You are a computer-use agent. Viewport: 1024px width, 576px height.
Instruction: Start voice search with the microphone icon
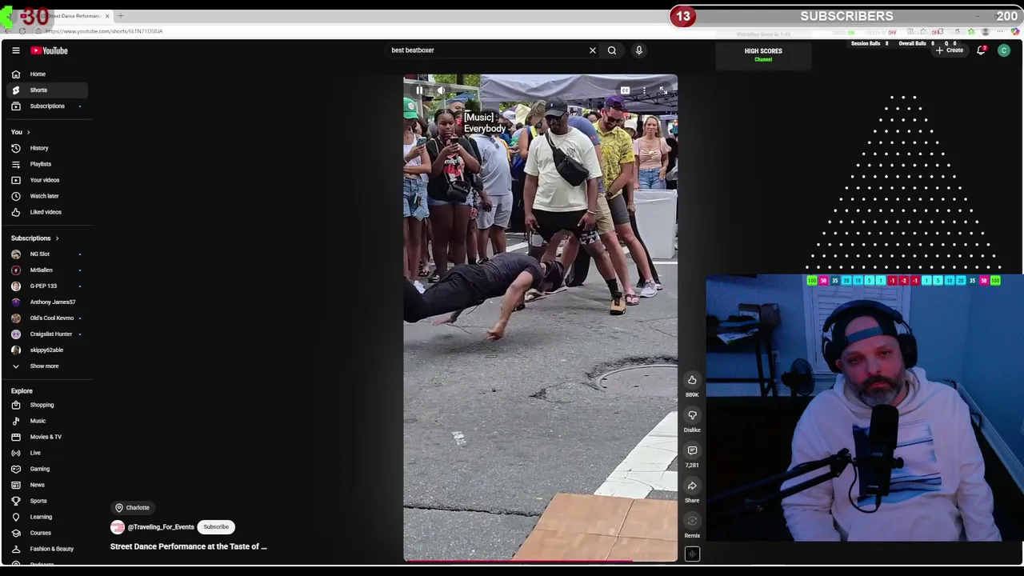(639, 50)
